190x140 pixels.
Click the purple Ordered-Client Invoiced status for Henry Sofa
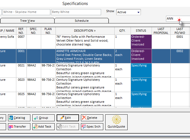tap(141, 41)
